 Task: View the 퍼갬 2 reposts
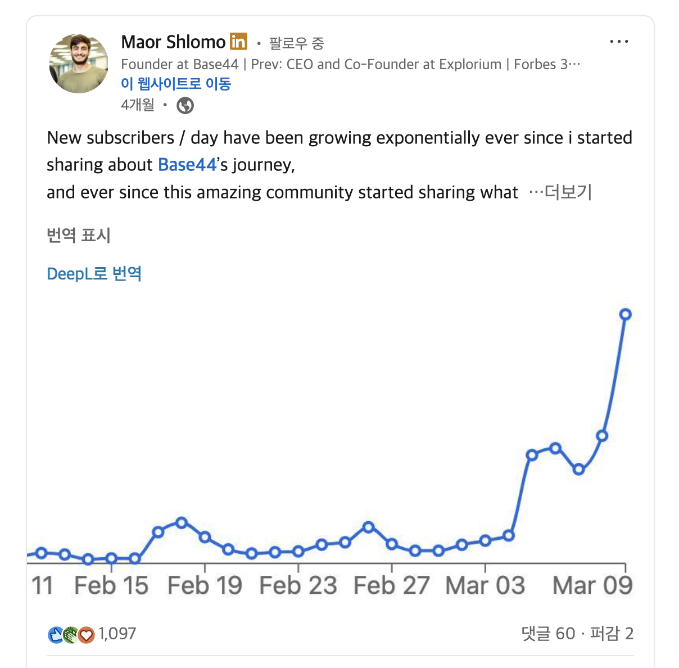(x=612, y=634)
